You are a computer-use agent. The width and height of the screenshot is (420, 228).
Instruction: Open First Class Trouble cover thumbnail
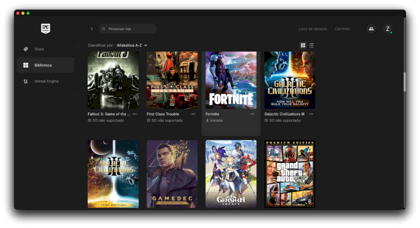172,80
